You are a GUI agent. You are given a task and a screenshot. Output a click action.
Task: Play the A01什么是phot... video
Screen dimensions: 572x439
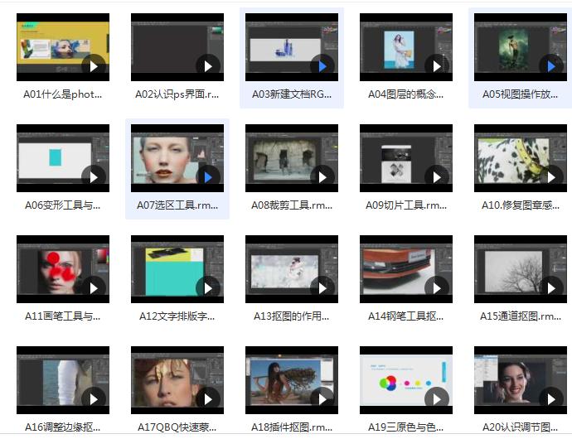(x=94, y=66)
